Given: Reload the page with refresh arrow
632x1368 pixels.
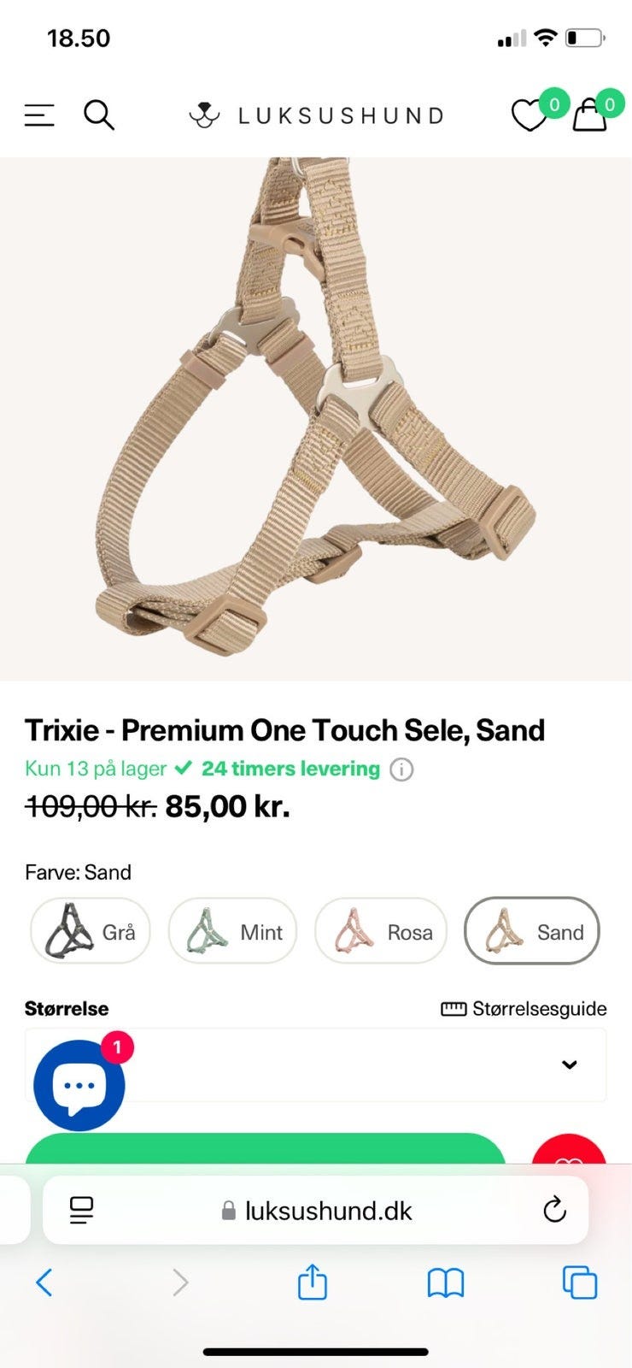Looking at the screenshot, I should 554,1210.
